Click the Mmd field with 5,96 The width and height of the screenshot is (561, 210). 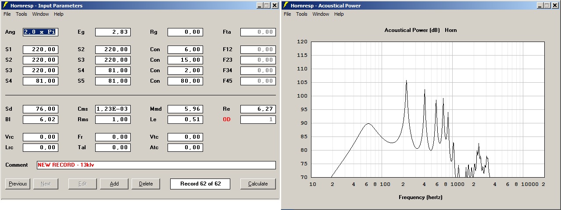coord(185,109)
